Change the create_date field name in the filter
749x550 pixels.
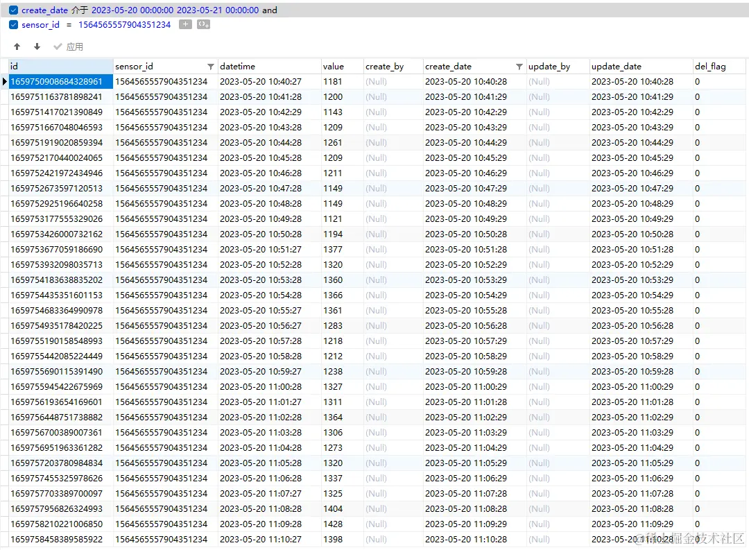coord(45,10)
